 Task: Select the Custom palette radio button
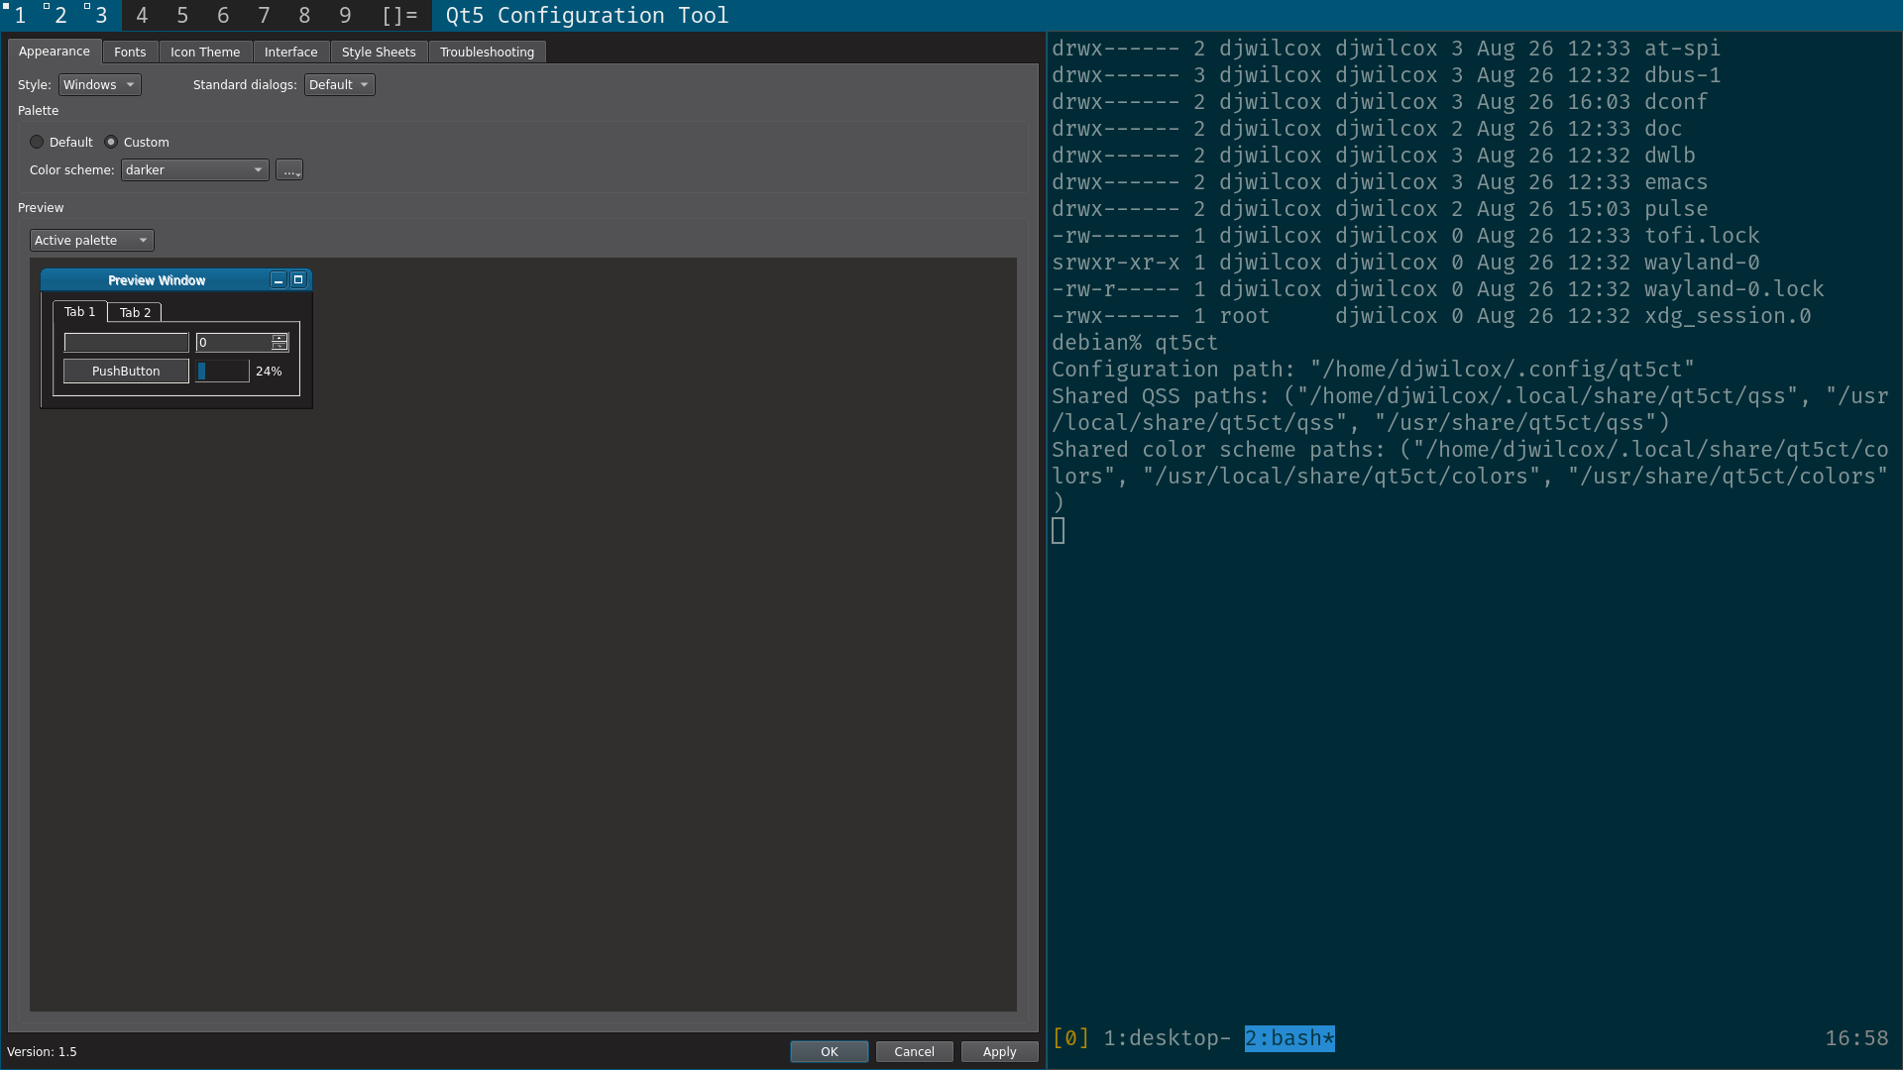coord(111,143)
